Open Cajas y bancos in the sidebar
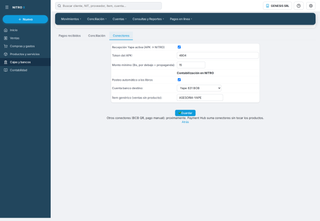320x221 pixels. (25, 62)
